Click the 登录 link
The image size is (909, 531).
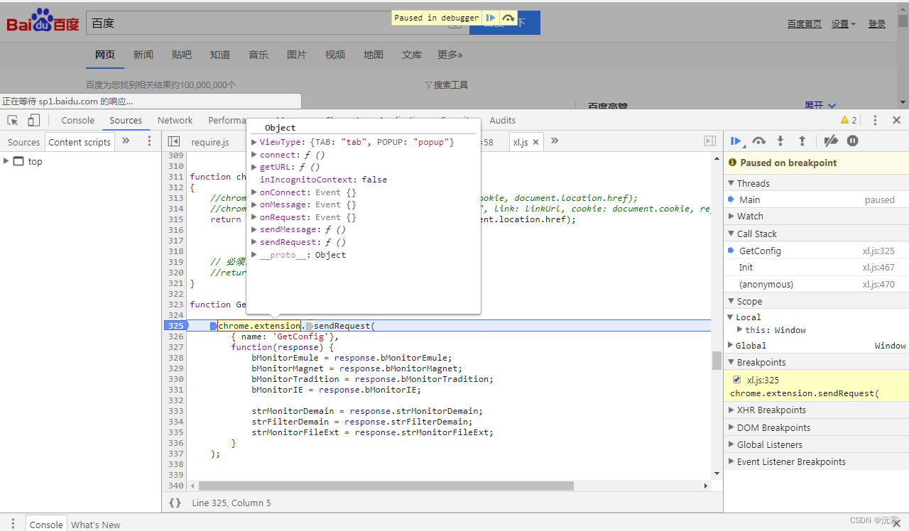[x=877, y=23]
